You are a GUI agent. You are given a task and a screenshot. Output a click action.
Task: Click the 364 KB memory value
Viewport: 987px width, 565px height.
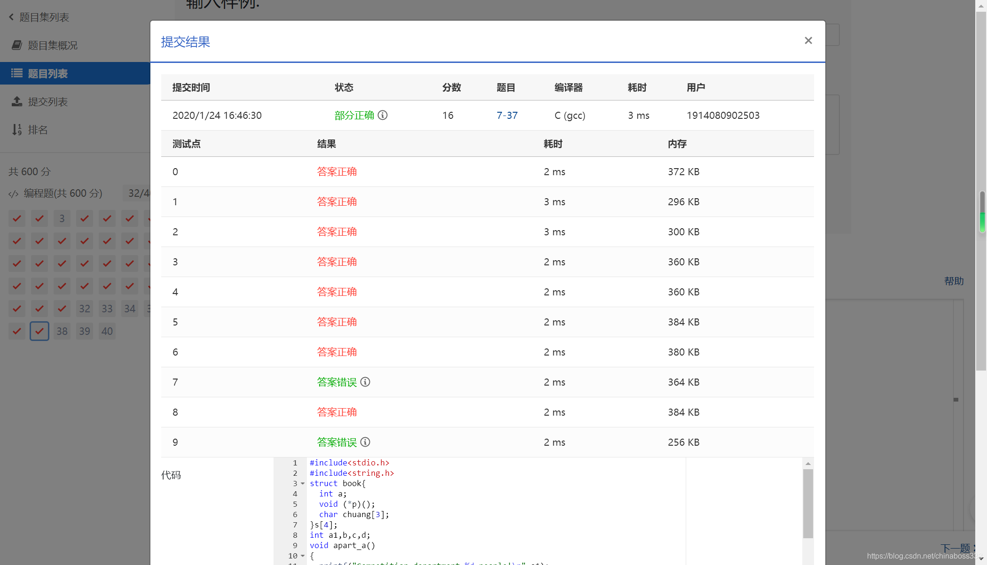point(684,382)
